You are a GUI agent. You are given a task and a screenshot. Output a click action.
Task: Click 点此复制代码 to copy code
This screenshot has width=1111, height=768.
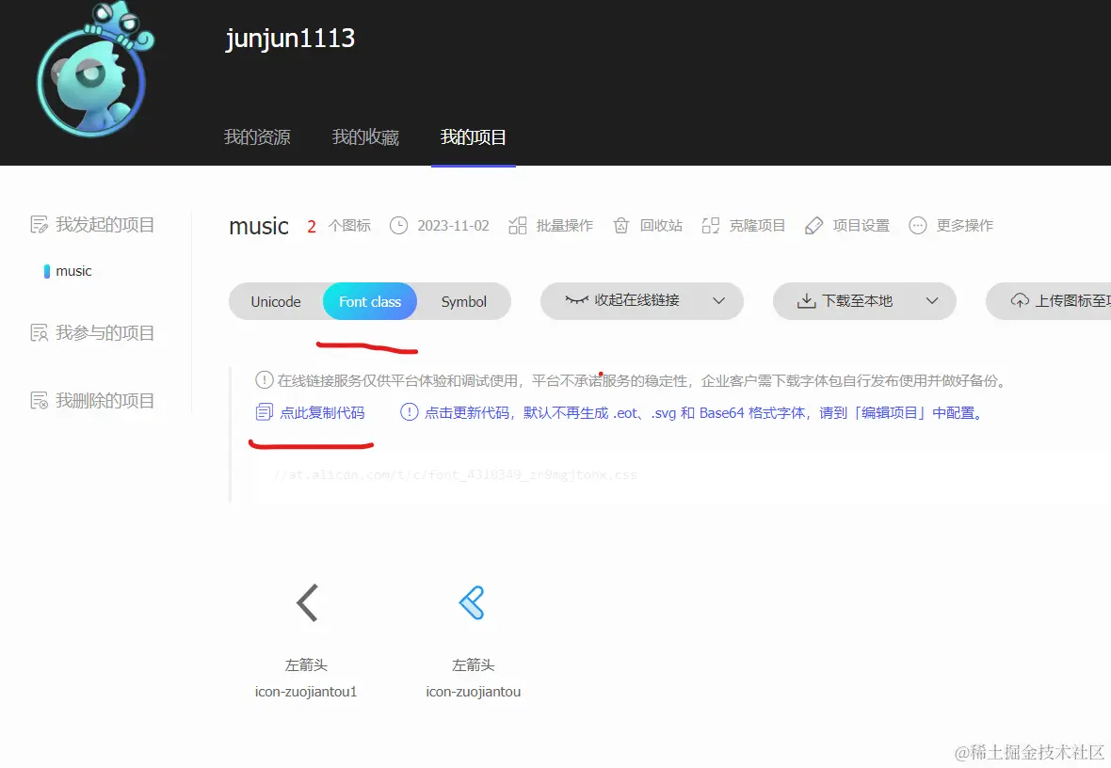pyautogui.click(x=322, y=412)
